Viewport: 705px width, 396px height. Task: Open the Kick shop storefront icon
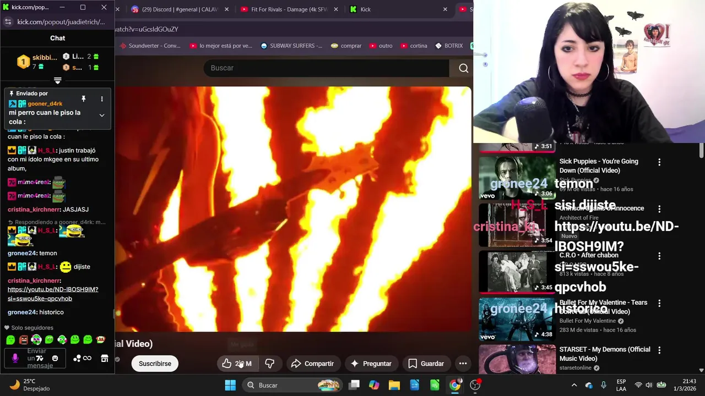105,359
